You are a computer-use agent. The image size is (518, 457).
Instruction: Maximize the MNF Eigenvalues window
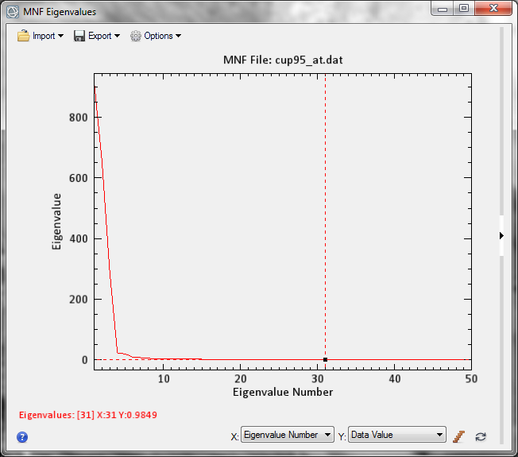point(463,8)
